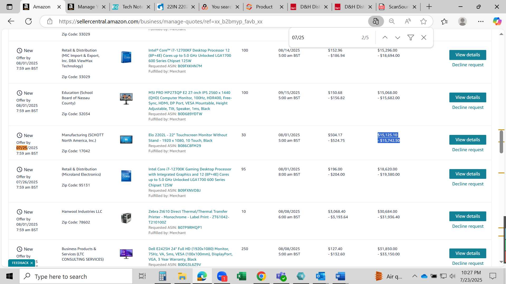Click the Zebra printer product thumbnail
The image size is (506, 284).
pos(126,218)
